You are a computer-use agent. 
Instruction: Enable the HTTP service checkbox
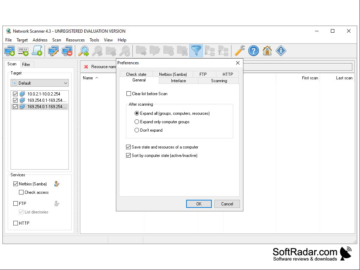pos(15,223)
